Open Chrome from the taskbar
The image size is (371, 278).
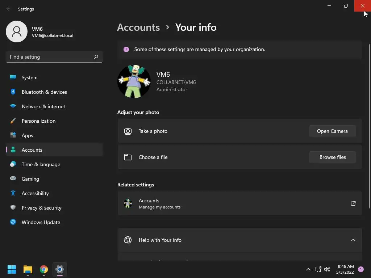[x=44, y=269]
